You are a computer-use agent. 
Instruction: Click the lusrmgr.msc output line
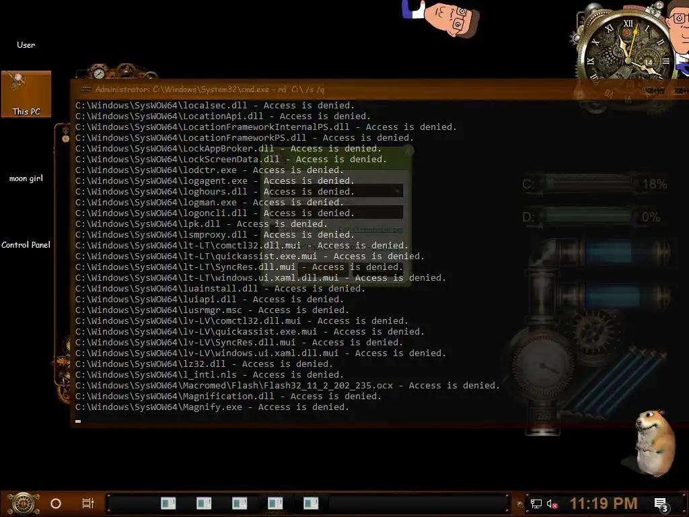tap(212, 310)
